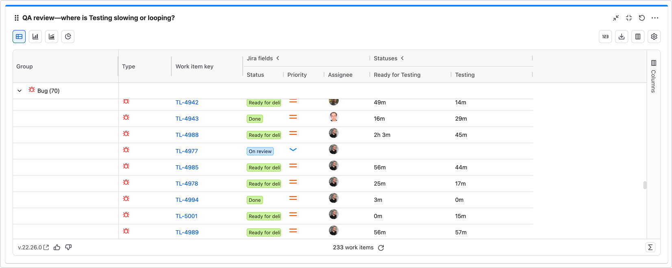
Task: Give thumbs down feedback
Action: click(68, 247)
